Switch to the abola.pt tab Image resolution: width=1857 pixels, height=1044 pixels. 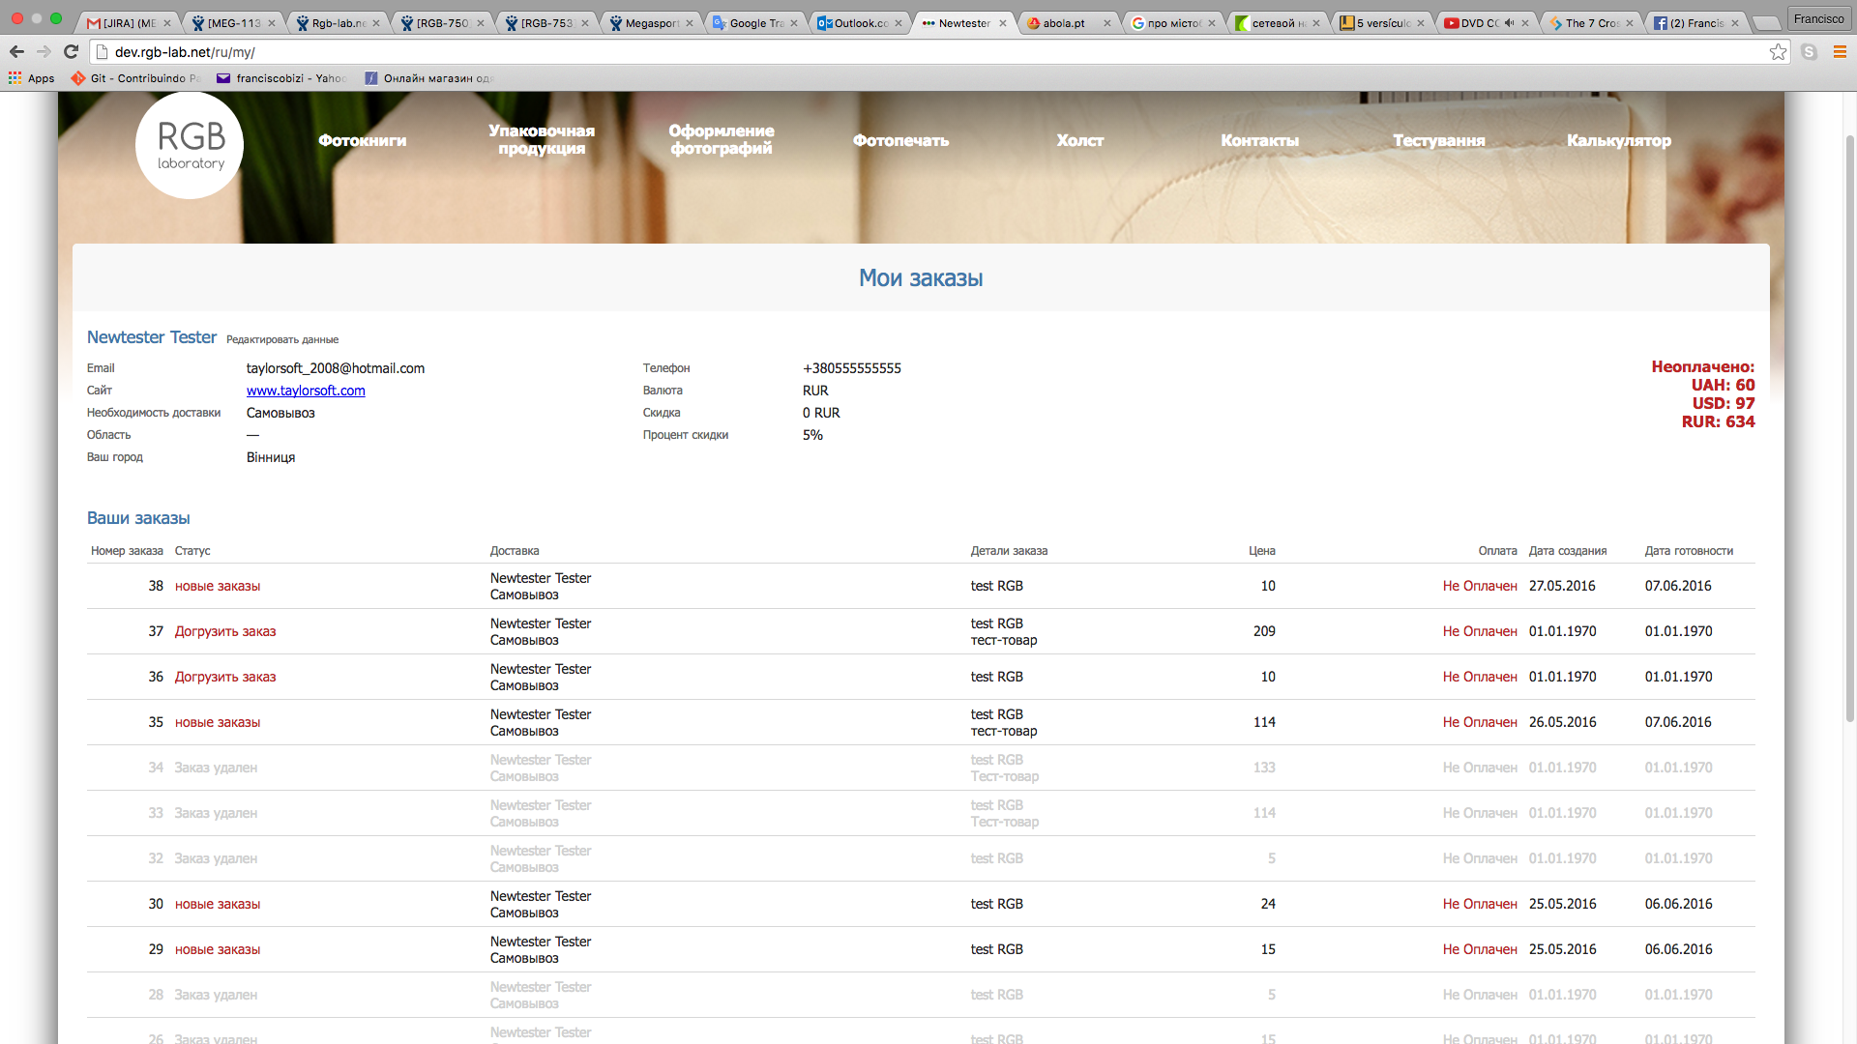(x=1063, y=23)
